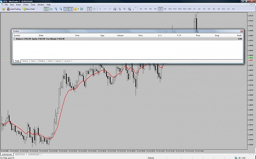Switch to News tab in Toolbox
The width and height of the screenshot is (256, 159).
[33, 61]
